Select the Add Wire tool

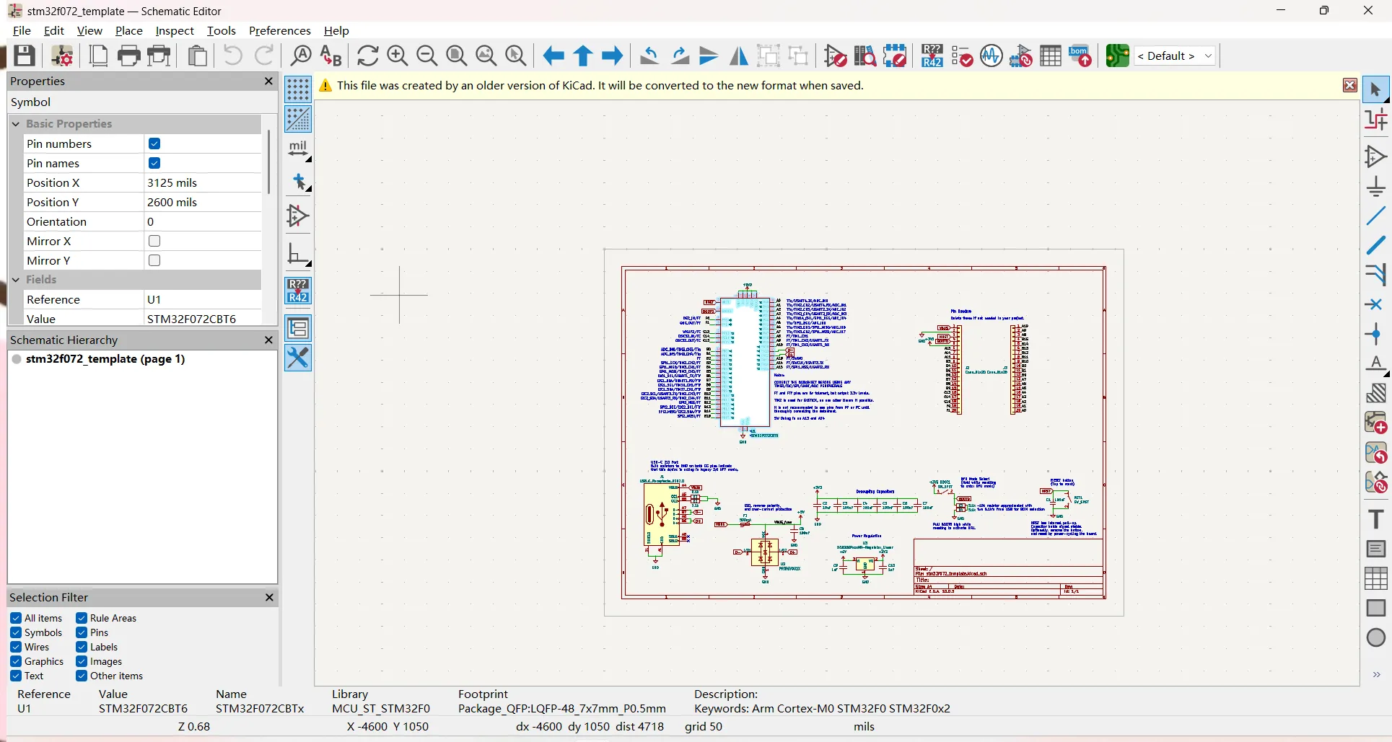click(x=1376, y=216)
